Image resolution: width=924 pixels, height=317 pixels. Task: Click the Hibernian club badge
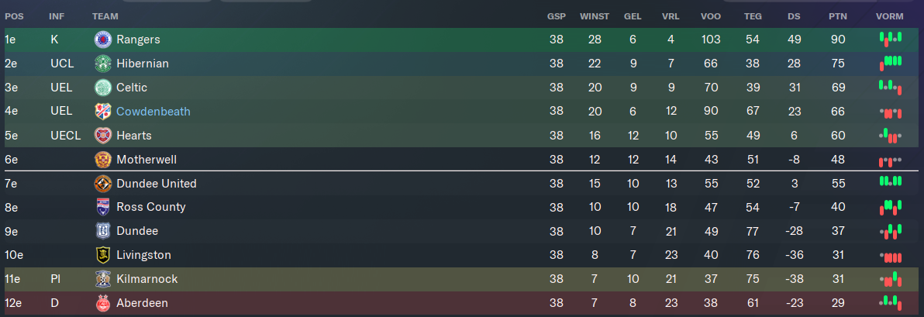(x=103, y=64)
